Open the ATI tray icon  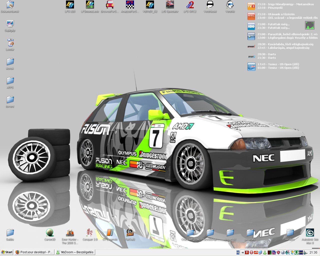[256, 252]
